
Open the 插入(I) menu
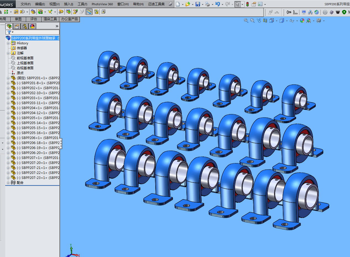(x=69, y=4)
